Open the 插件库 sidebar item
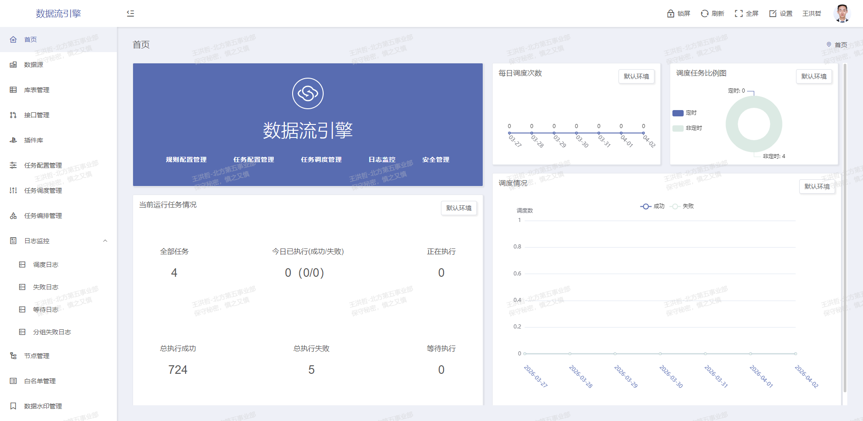 [33, 140]
